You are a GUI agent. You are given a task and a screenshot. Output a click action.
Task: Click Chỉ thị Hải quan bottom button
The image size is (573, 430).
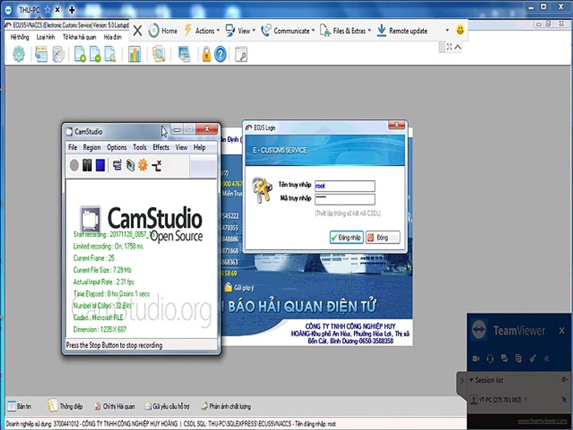click(x=115, y=406)
